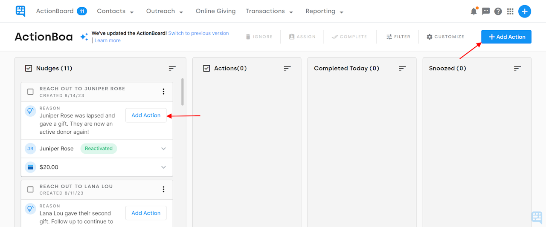
Task: Click the Reactivated status tag
Action: pyautogui.click(x=99, y=149)
